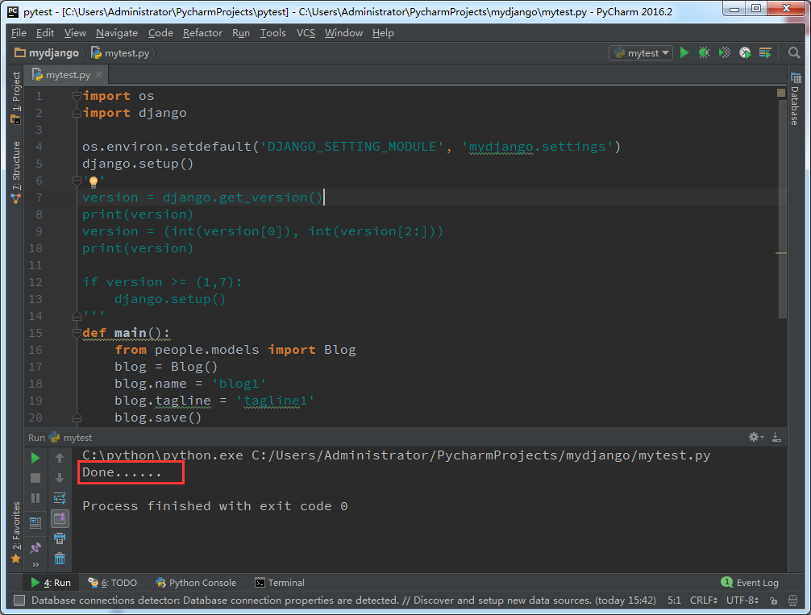
Task: Open the CRLF line separator selector
Action: click(704, 600)
